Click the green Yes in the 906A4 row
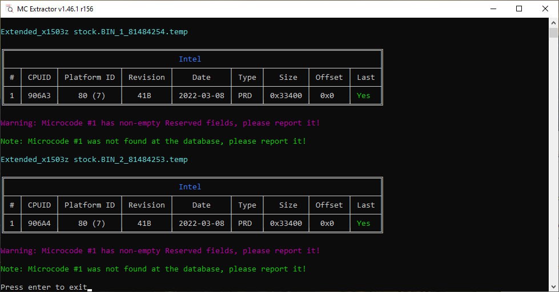Screen dimensions: 559x292 (363, 223)
